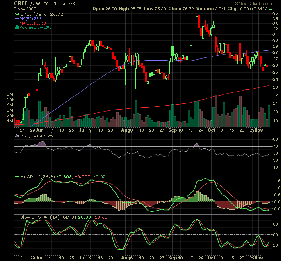Screen dimensions: 281x261
Task: Click the volume bars icon in the legend
Action: point(17,27)
